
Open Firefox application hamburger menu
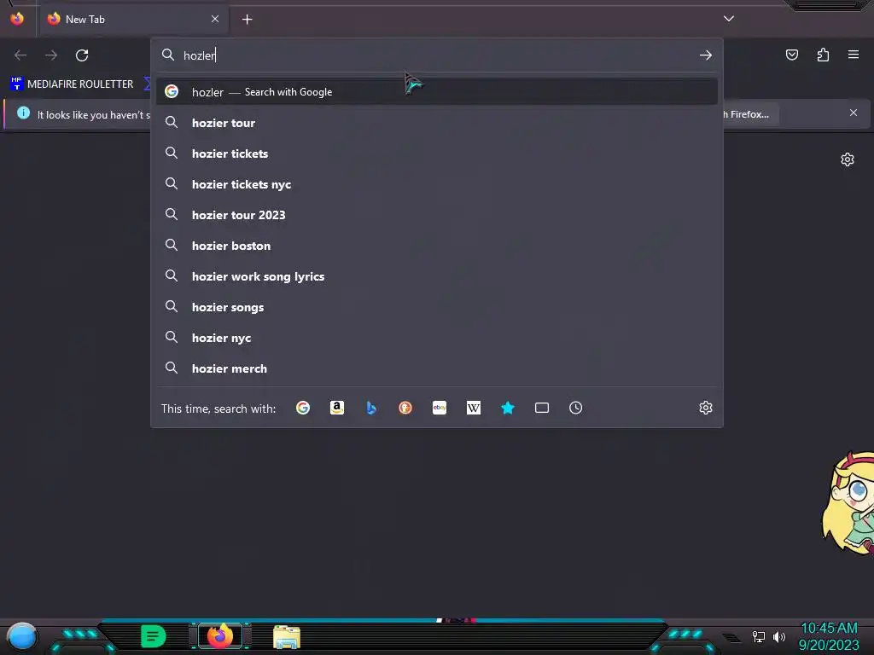[x=854, y=55]
